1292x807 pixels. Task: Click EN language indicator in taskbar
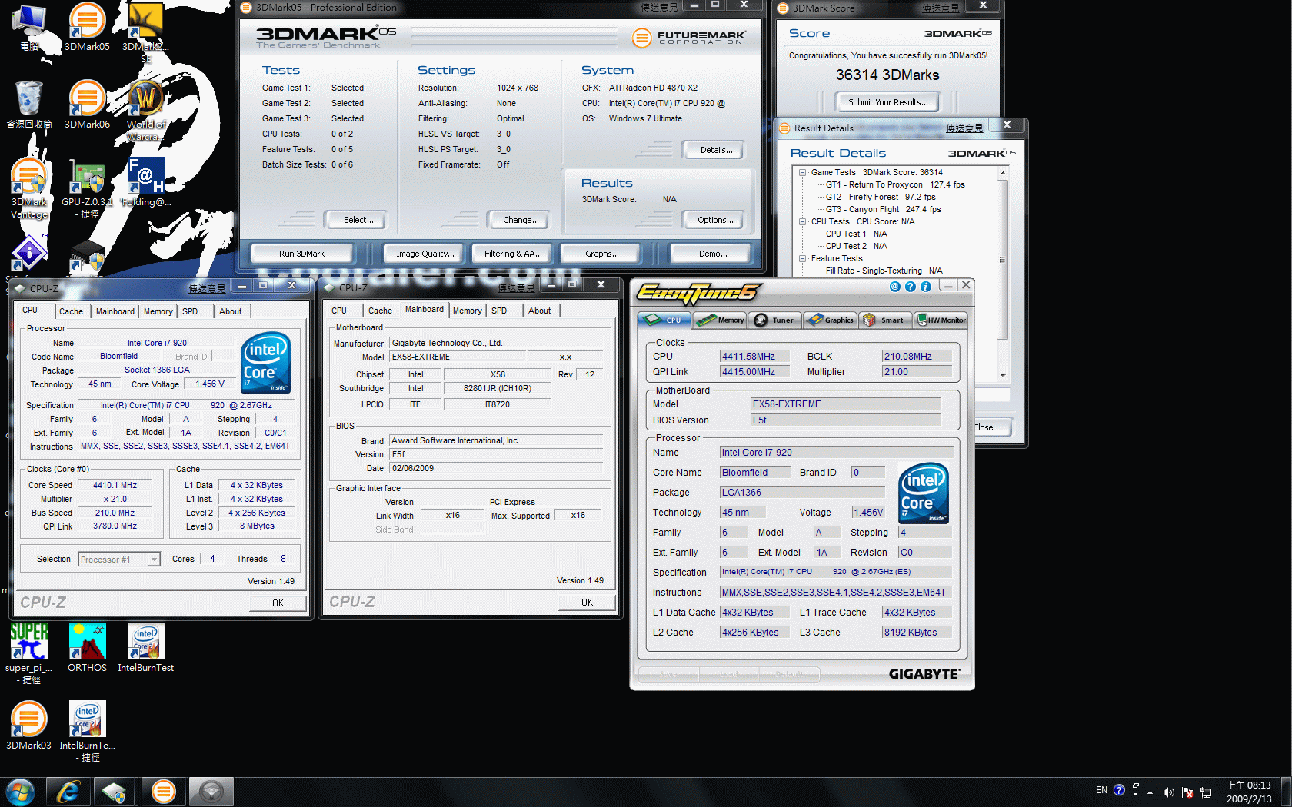pos(1101,790)
